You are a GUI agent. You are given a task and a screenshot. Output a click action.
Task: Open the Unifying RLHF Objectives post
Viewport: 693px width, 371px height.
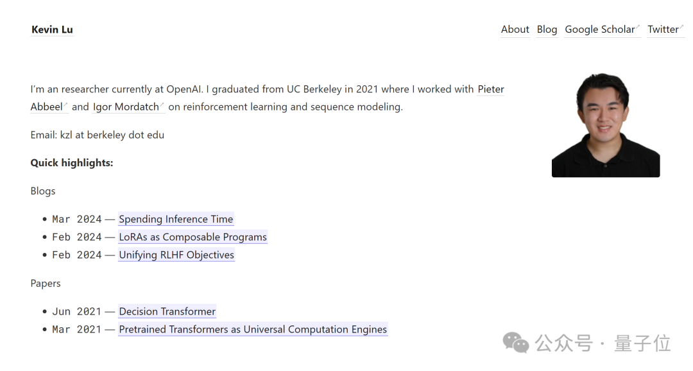[x=176, y=255]
